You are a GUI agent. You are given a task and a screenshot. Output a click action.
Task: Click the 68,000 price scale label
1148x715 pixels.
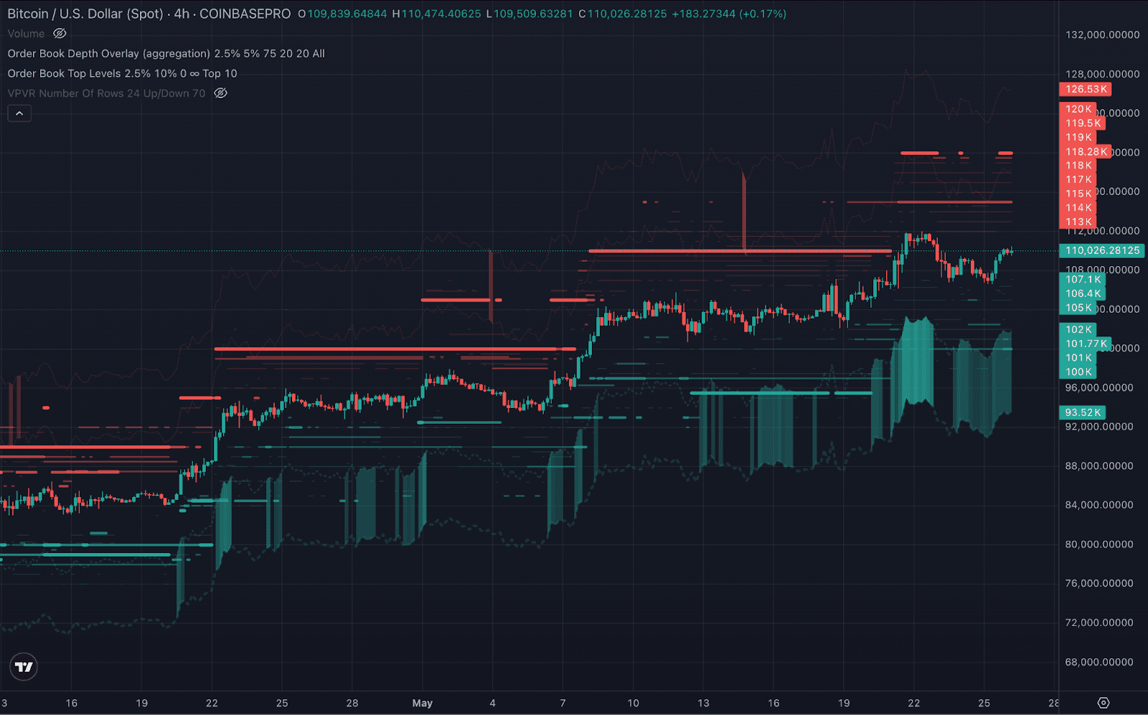point(1099,662)
